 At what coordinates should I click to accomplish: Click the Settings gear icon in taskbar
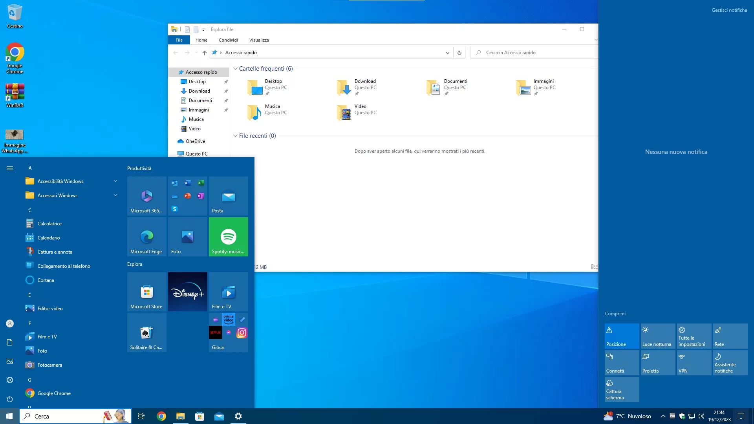click(238, 416)
